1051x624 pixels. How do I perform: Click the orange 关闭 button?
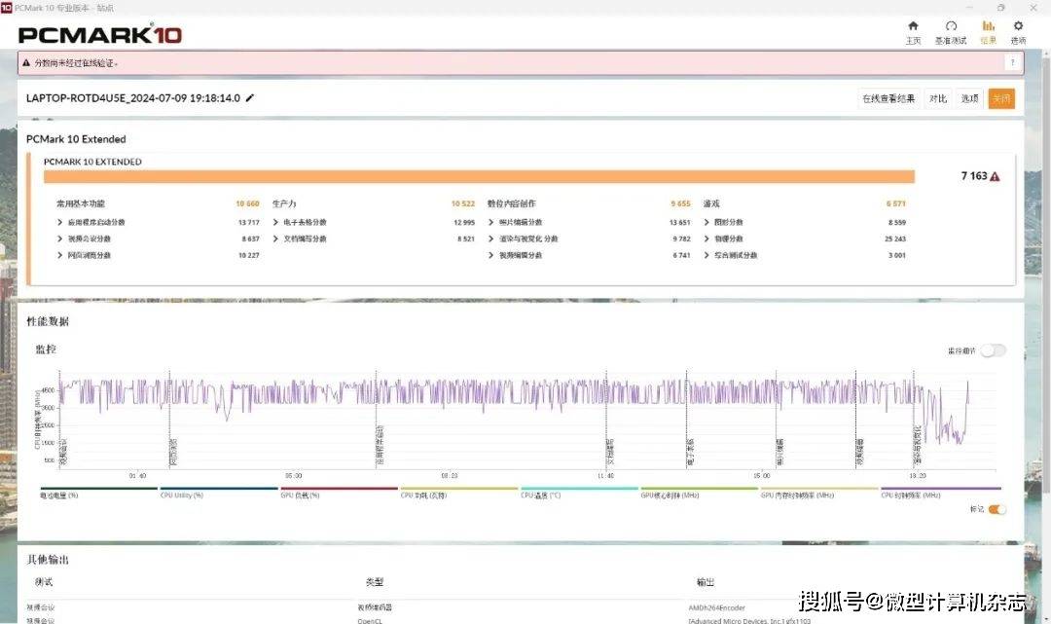(x=1001, y=98)
